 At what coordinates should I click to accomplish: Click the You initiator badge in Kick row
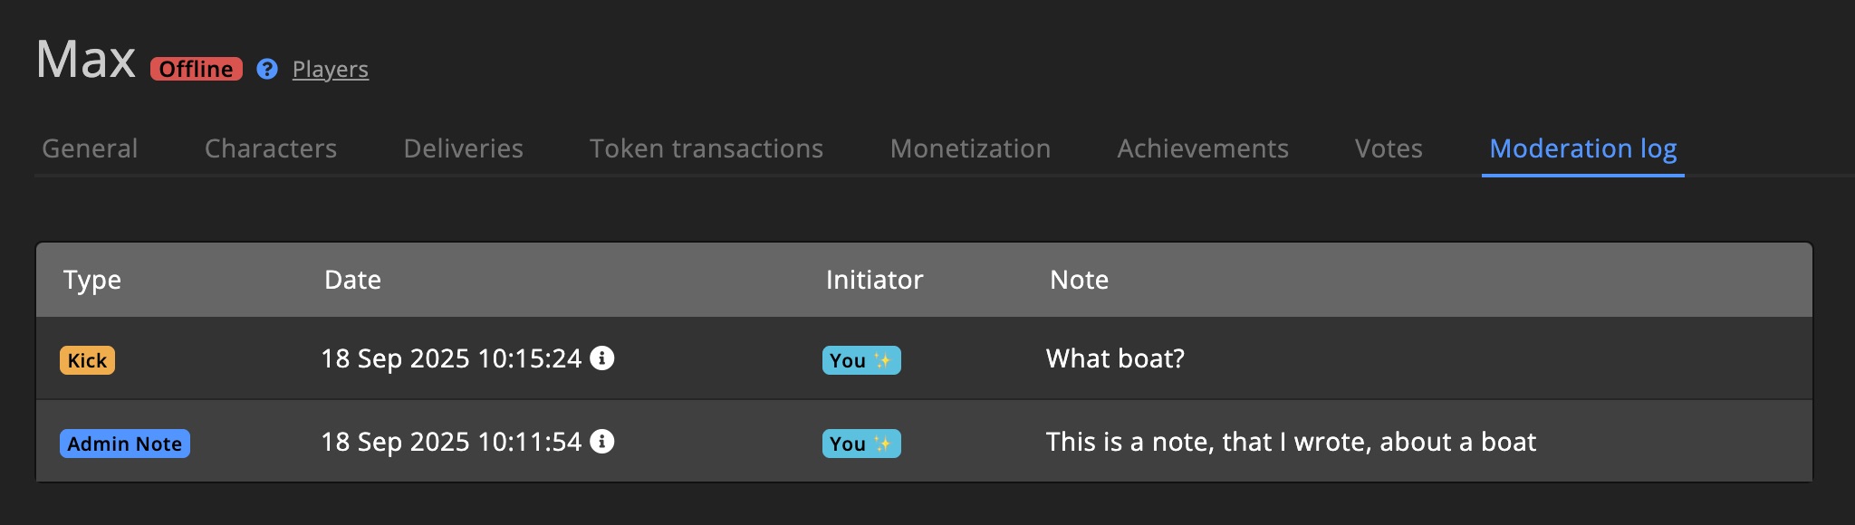point(860,360)
